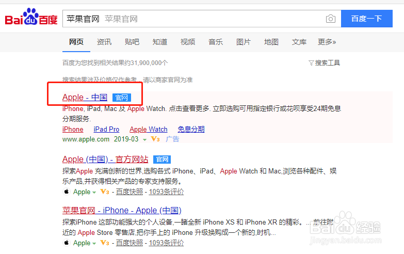
Task: Click Apple logo icon in third result
Action: click(67, 243)
